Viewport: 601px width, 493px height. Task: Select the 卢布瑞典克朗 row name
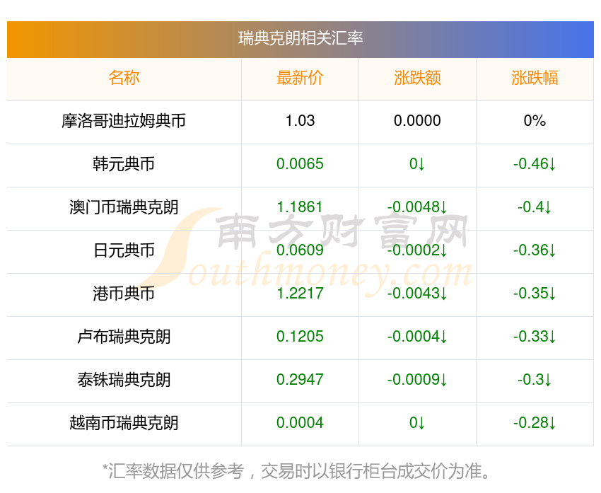tap(124, 337)
